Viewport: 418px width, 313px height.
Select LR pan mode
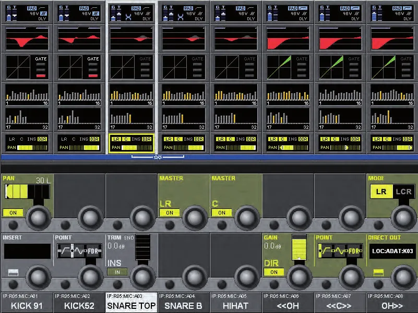(381, 192)
